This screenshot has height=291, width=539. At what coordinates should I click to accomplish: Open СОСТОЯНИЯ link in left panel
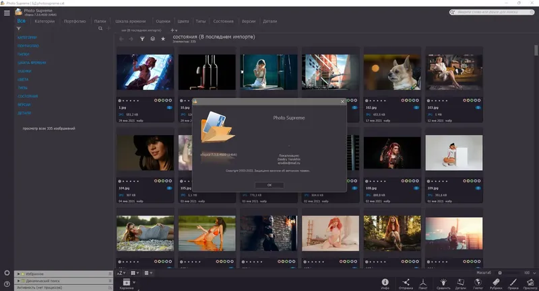(x=28, y=96)
